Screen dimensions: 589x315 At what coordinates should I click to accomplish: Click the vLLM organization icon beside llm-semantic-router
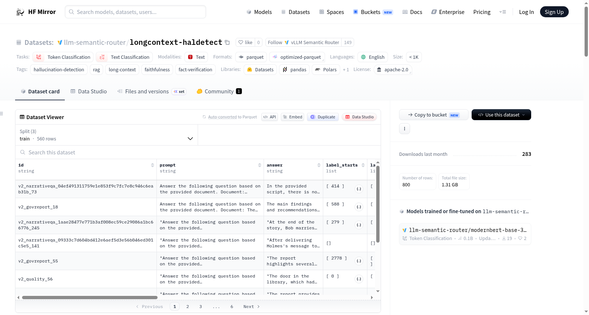pyautogui.click(x=60, y=43)
